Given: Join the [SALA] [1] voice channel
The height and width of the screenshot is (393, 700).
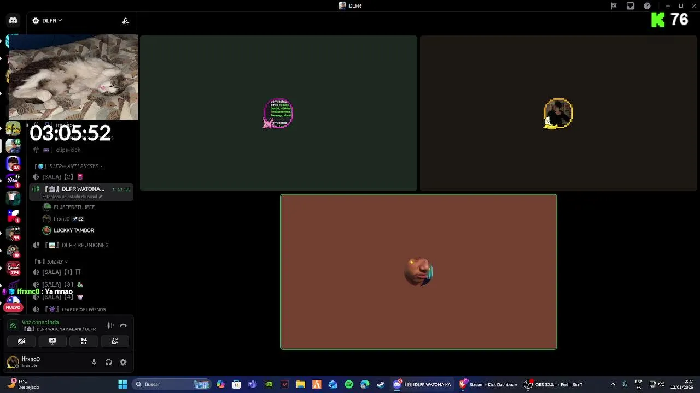Looking at the screenshot, I should 81,272.
